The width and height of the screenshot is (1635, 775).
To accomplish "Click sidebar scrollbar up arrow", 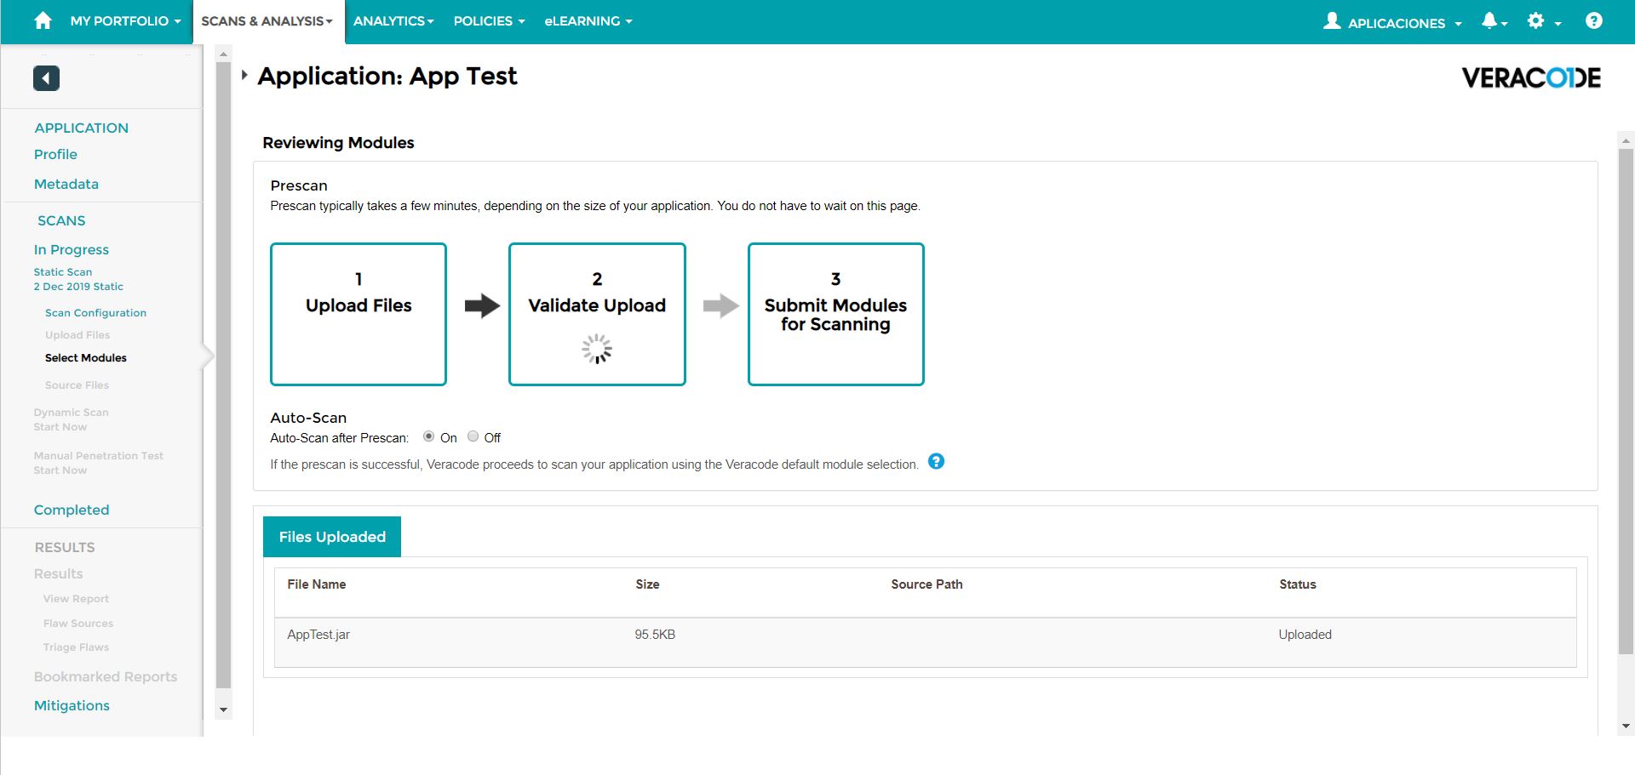I will pos(223,54).
